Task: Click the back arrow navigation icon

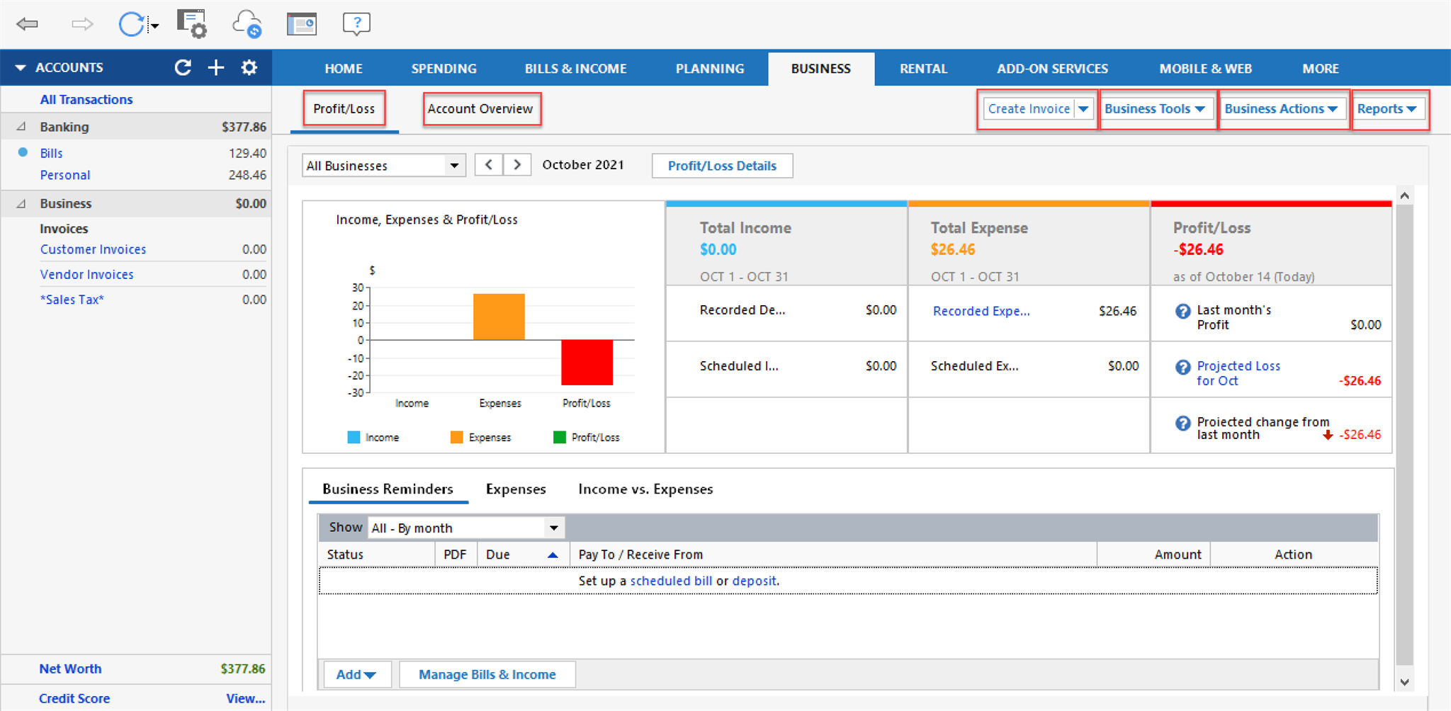Action: (27, 24)
